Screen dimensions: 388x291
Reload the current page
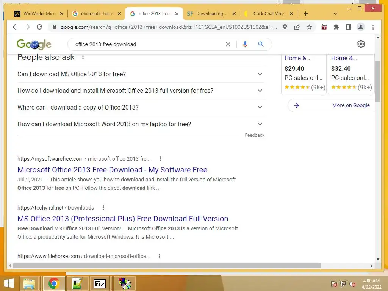(x=39, y=27)
